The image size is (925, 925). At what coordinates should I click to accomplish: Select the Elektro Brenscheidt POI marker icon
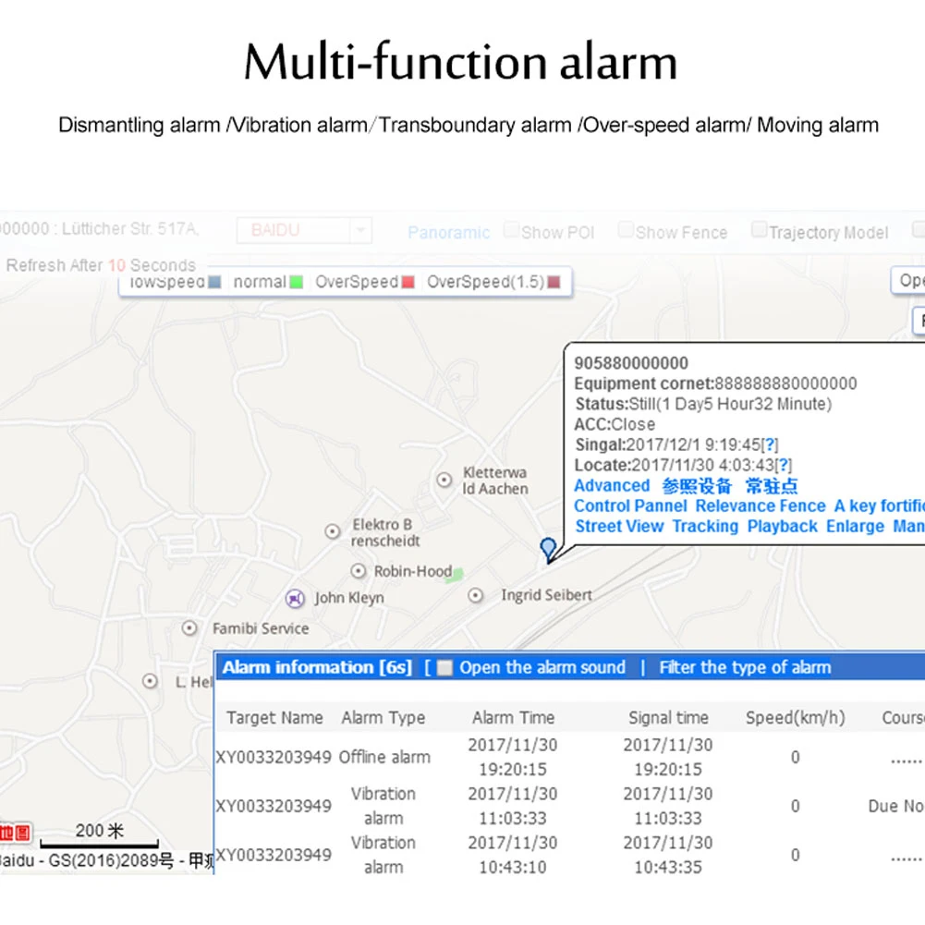point(333,531)
